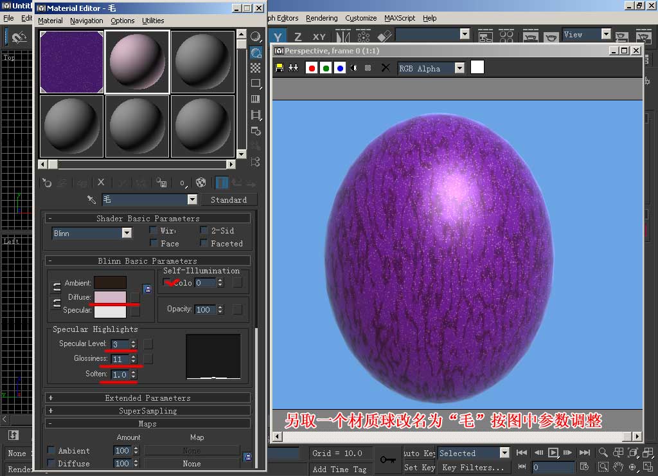Click the Standard material type button

tap(229, 199)
